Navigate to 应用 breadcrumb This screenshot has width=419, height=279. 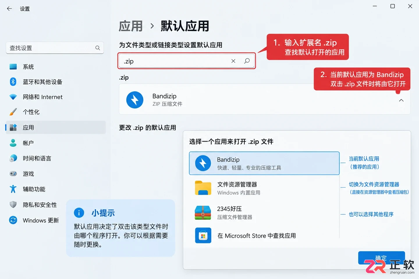tap(131, 26)
